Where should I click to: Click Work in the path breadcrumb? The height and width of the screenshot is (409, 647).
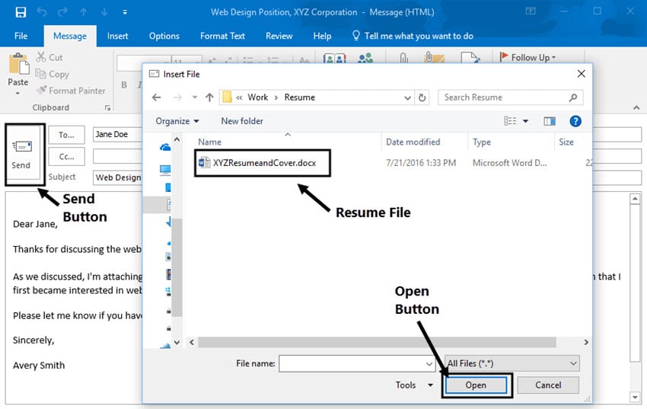tap(257, 97)
